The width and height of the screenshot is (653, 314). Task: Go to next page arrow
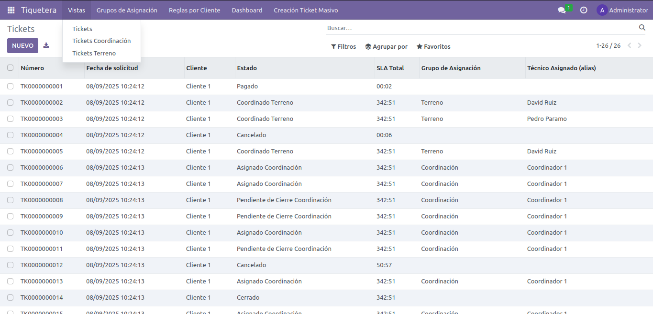640,46
